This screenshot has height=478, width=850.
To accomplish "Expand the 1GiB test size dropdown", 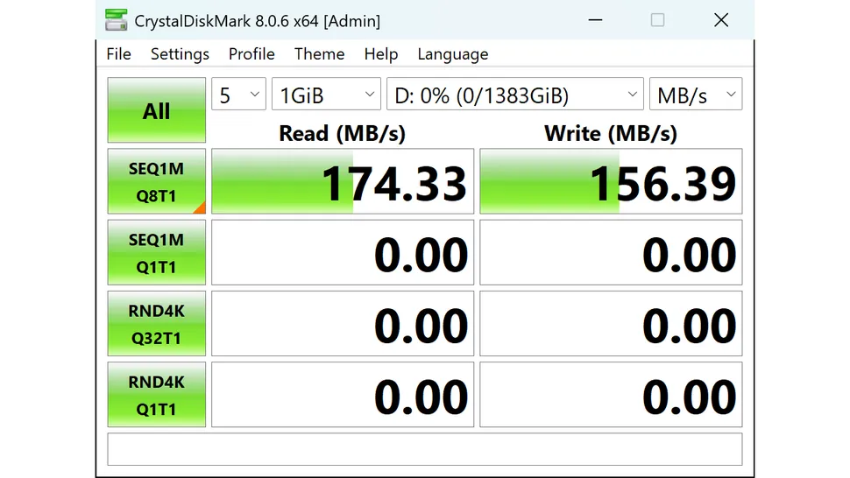I will (x=326, y=95).
